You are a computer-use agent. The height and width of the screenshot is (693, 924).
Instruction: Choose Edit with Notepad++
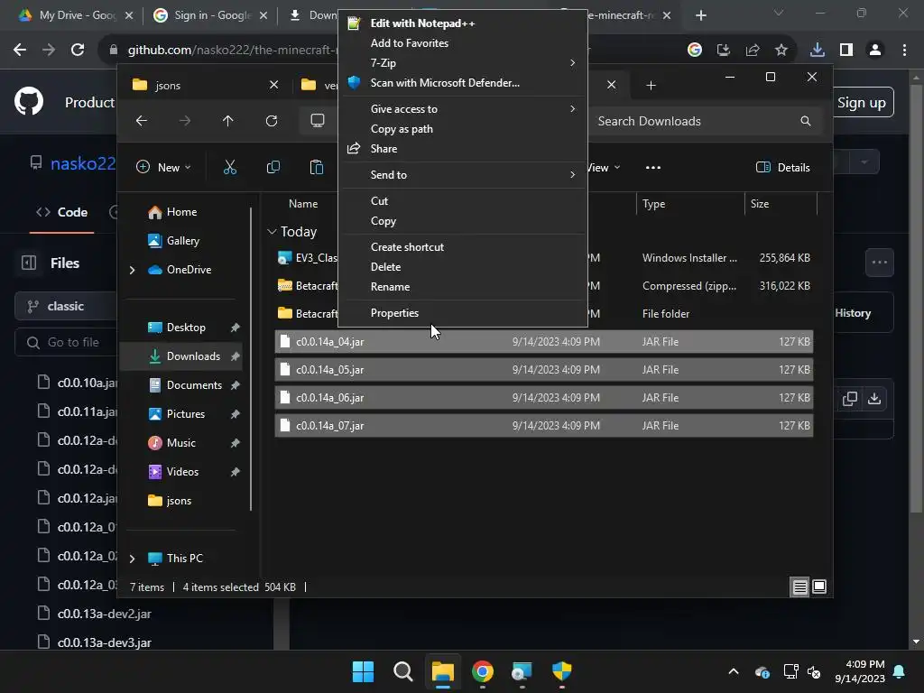[463, 23]
